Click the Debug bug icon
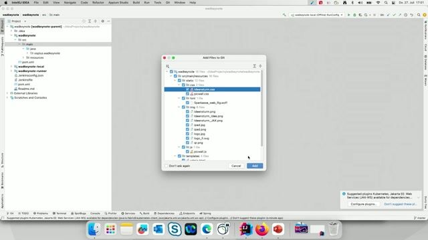This screenshot has width=428, height=240. 354,15
